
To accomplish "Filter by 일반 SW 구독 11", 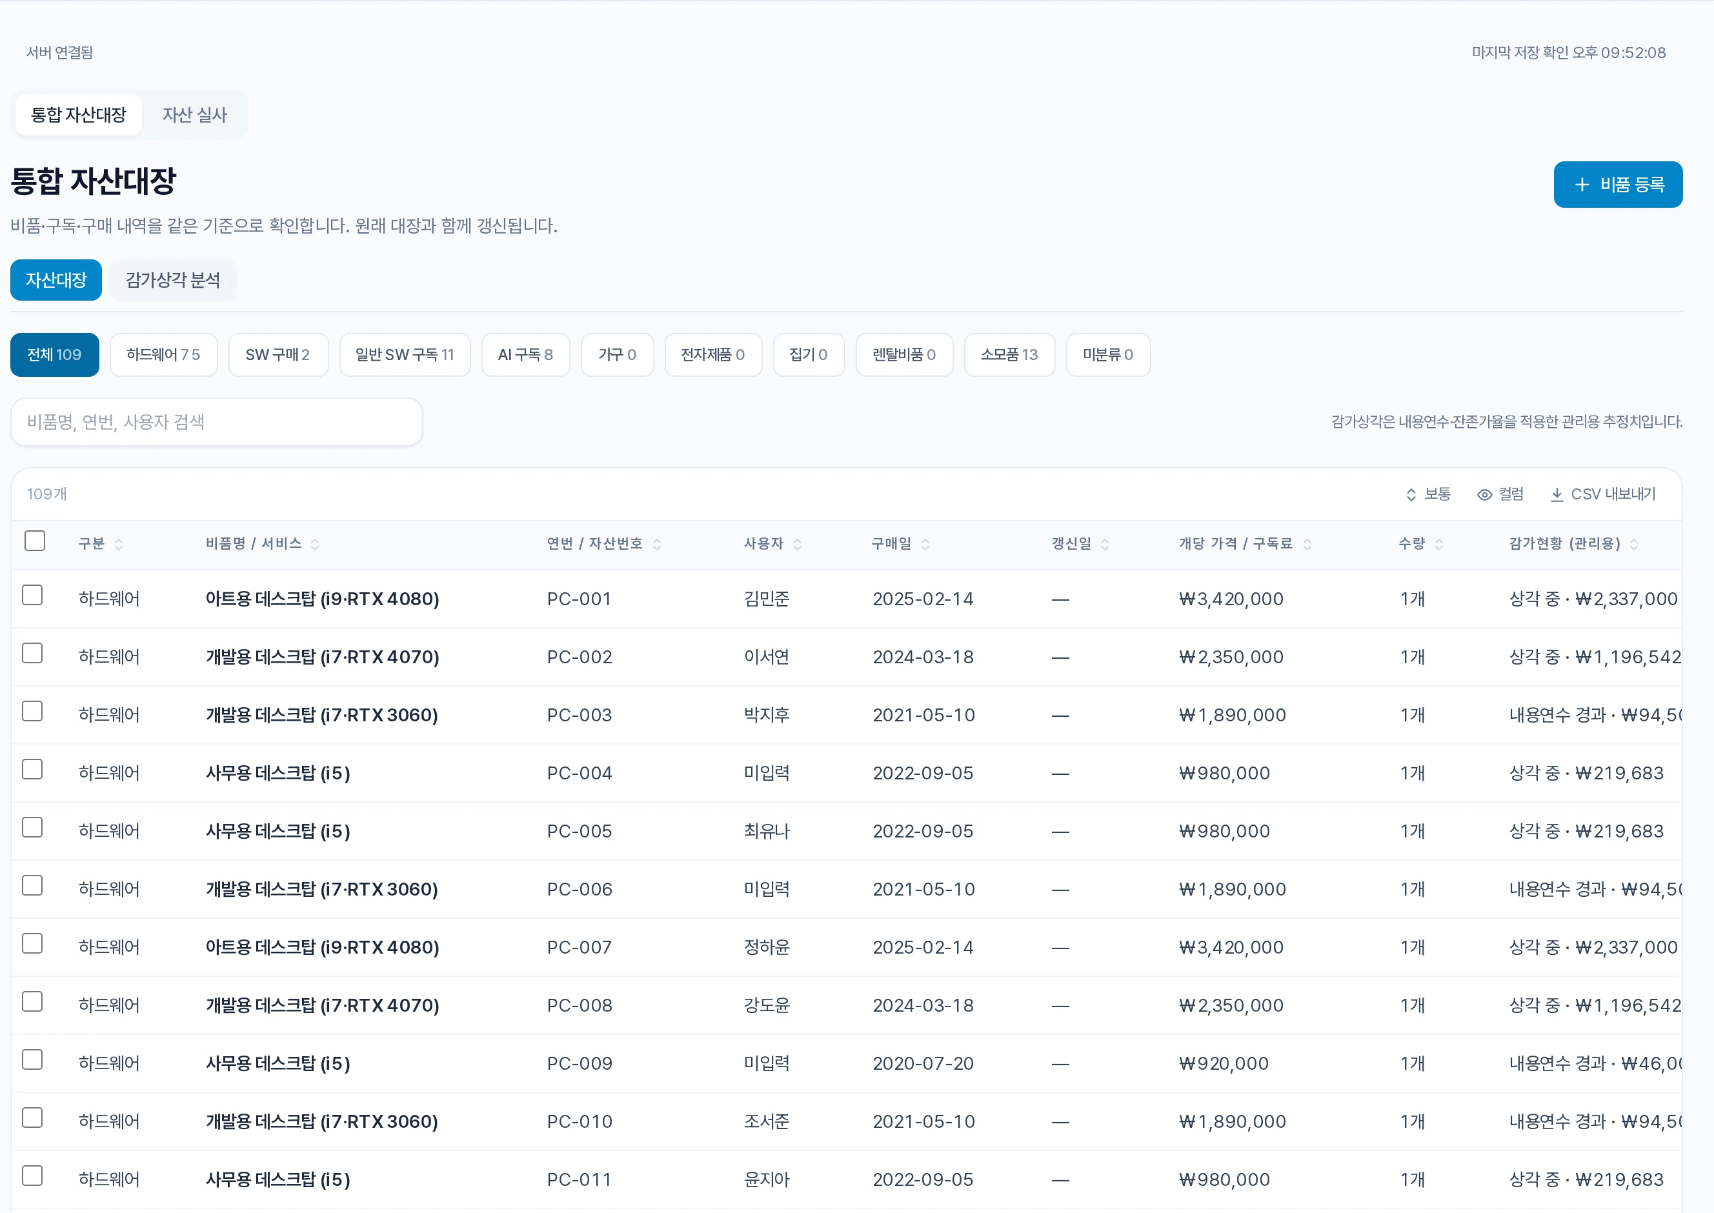I will pos(405,355).
